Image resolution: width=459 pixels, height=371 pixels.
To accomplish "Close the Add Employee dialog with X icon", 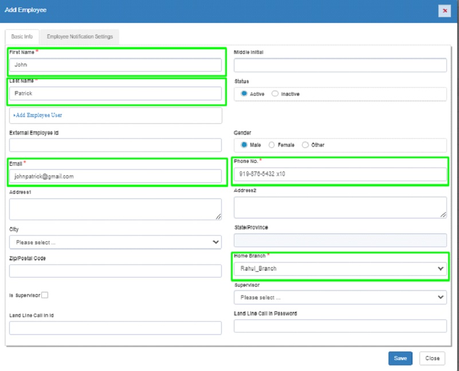I will coord(445,10).
